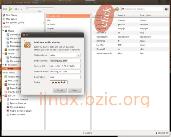The image size is (171, 137).
Task: Expand the Podcasts expander triangle
Action: pyautogui.click(x=3, y=65)
